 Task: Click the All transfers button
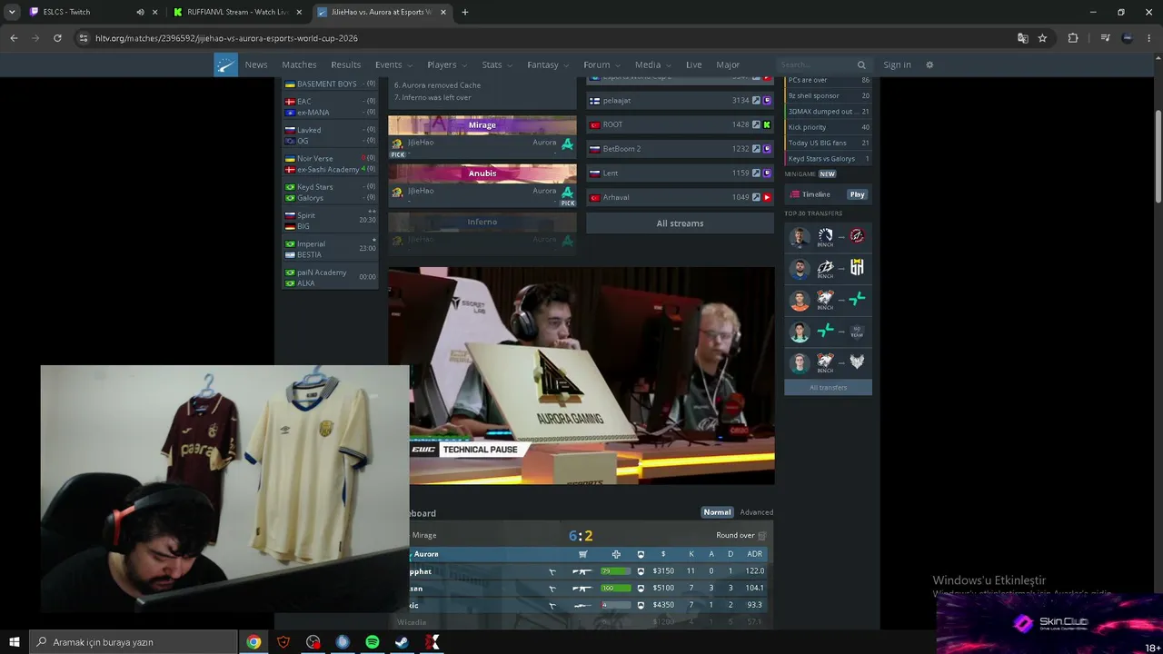click(x=828, y=388)
